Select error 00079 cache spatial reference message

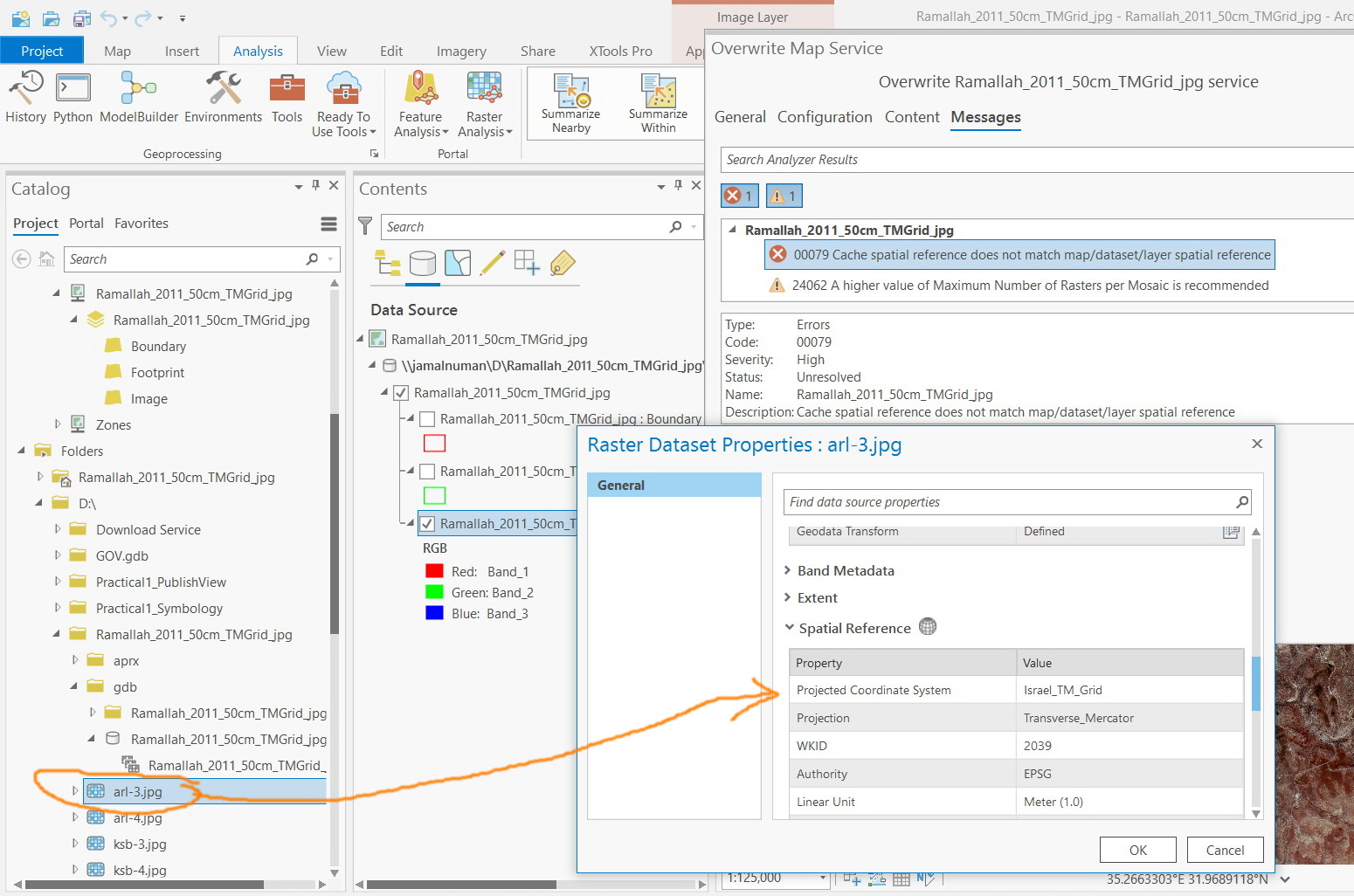coord(1019,255)
